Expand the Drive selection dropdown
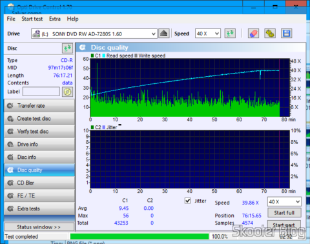The width and height of the screenshot is (310, 244). 154,34
